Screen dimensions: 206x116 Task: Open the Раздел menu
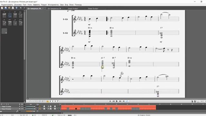pyautogui.click(x=44, y=5)
